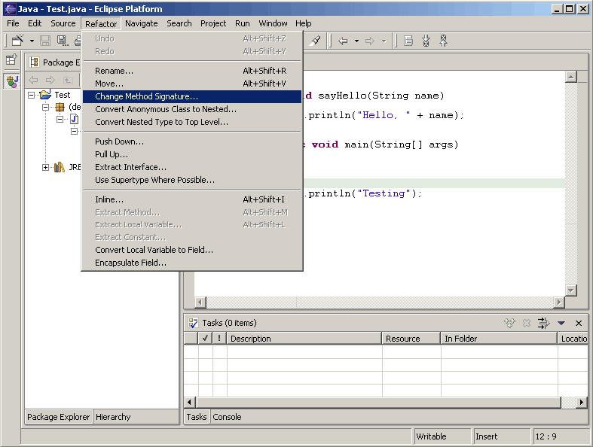The image size is (593, 447).
Task: Select the Java perspective icon
Action: [x=12, y=81]
